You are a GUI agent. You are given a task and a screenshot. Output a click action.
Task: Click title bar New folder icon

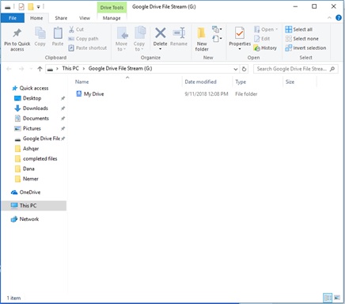(31, 6)
